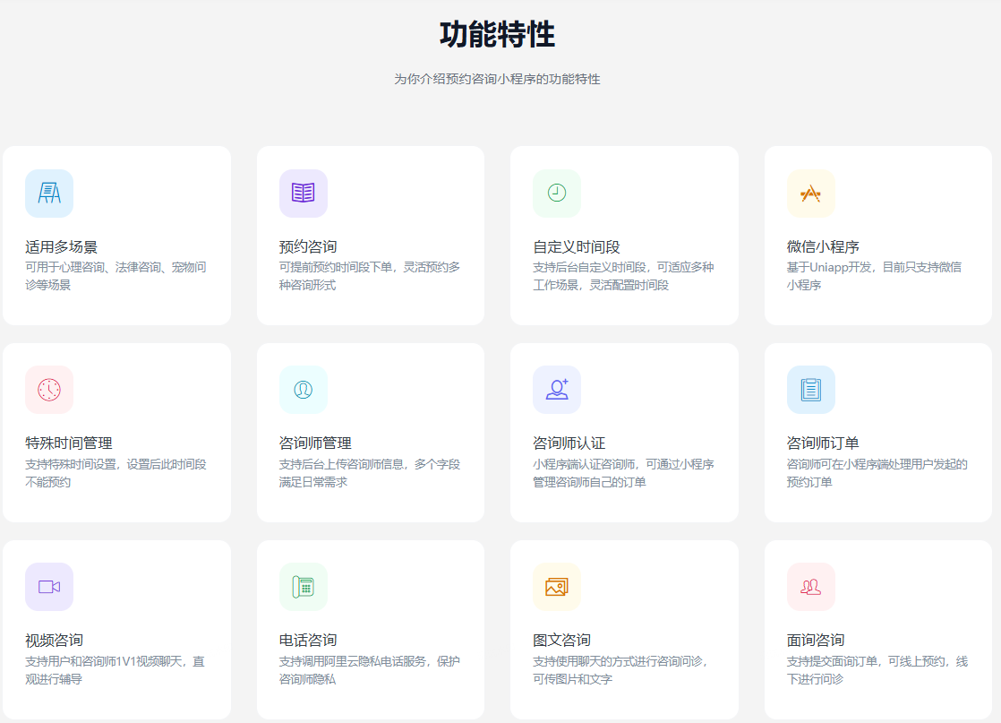Click the 咨询师认证 description text

pos(623,473)
